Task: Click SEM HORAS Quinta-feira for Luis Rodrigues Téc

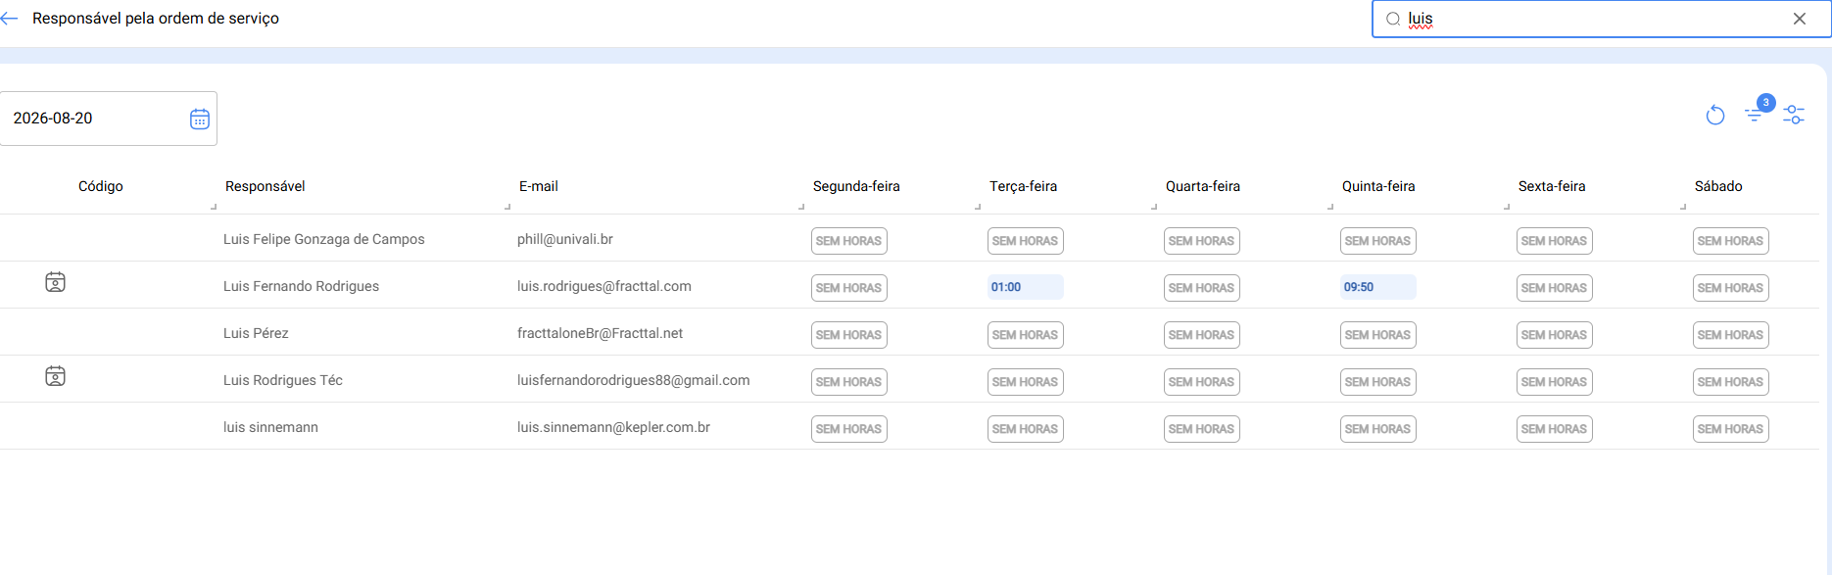Action: click(1378, 382)
